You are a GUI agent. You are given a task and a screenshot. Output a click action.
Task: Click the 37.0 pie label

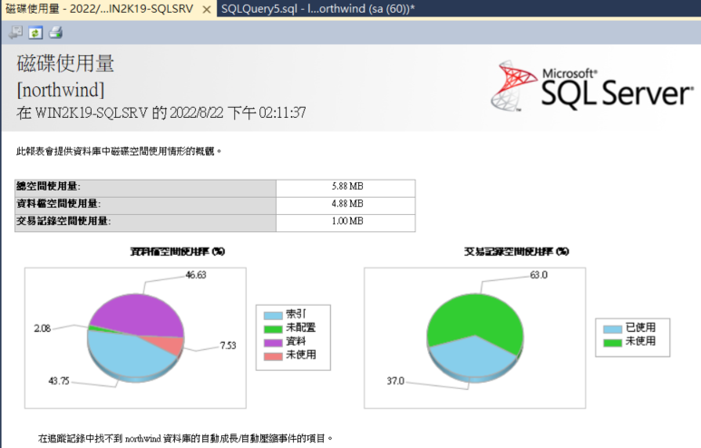tap(395, 381)
